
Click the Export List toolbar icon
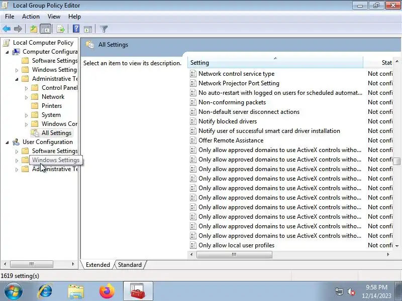(61, 29)
